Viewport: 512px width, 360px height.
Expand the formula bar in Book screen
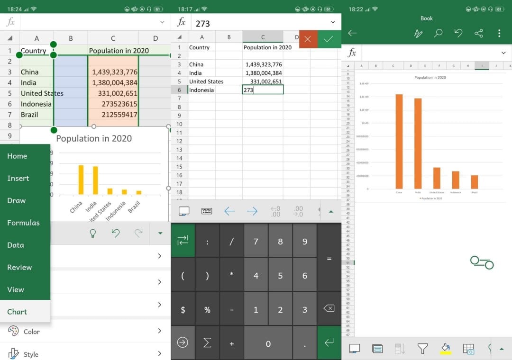tap(503, 53)
